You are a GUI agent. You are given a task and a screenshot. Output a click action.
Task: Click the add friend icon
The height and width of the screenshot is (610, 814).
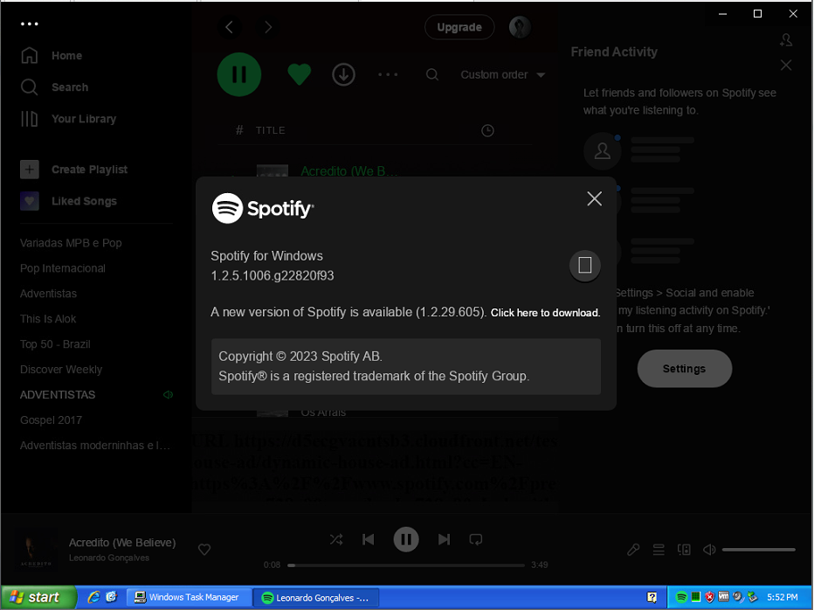786,40
